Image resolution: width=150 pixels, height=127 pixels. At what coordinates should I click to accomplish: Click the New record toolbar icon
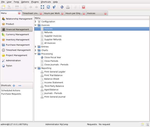click(3, 7)
